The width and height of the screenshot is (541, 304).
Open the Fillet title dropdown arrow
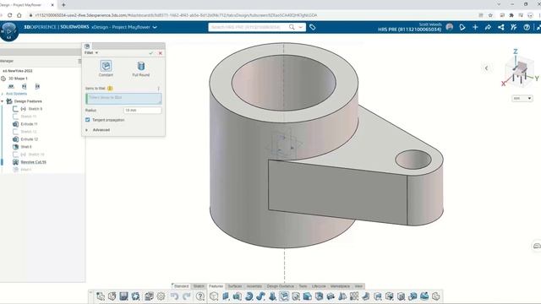tap(96, 52)
